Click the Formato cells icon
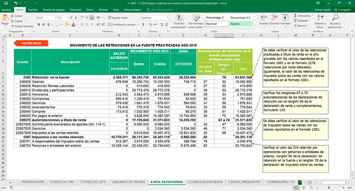Screen dimensions: 355x191 (285, 18)
